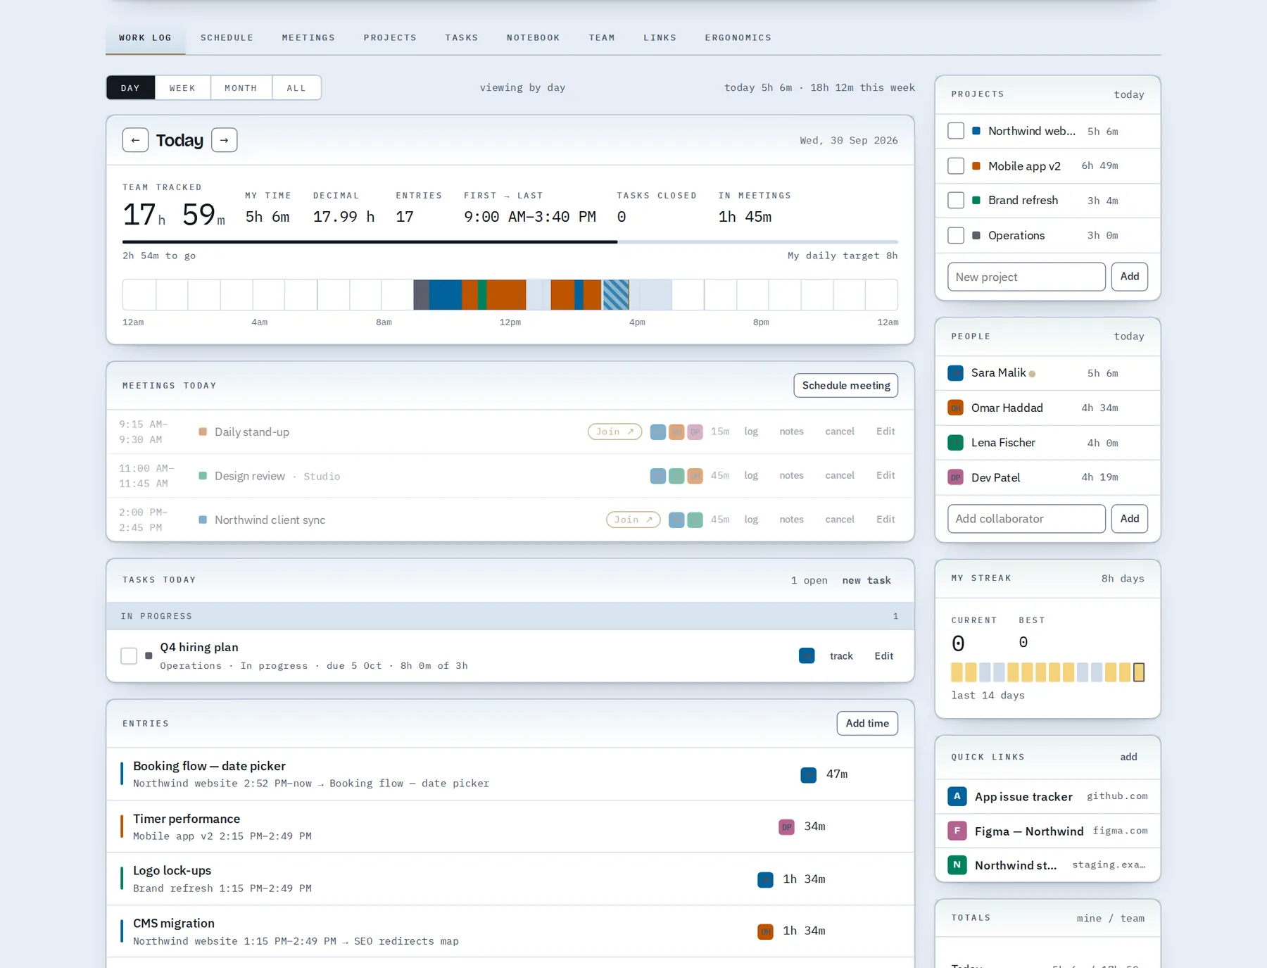Click the New project input field
Viewport: 1267px width, 968px height.
(1026, 277)
